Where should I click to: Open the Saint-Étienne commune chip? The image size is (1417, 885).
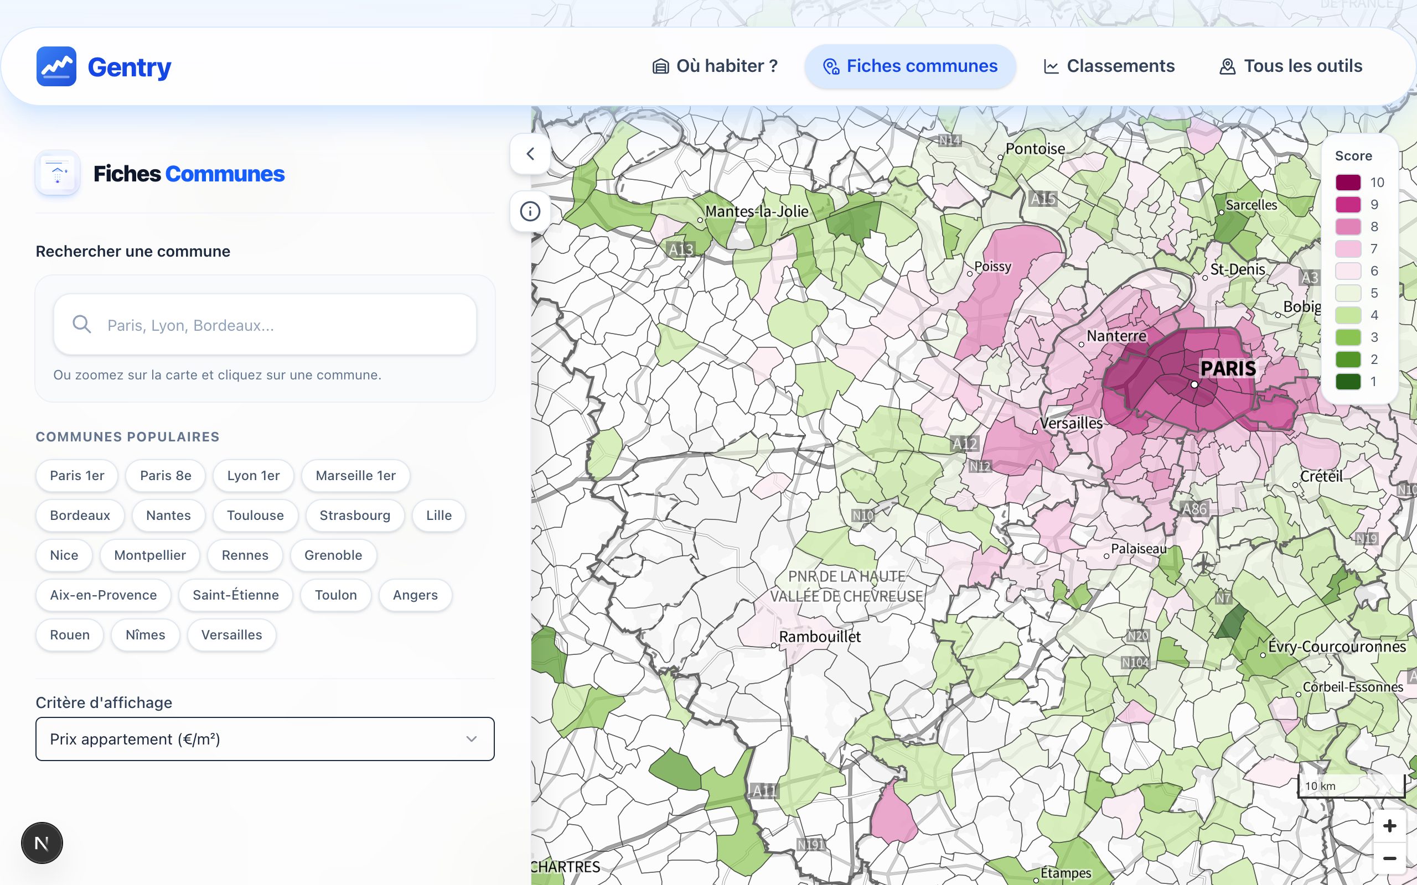235,595
